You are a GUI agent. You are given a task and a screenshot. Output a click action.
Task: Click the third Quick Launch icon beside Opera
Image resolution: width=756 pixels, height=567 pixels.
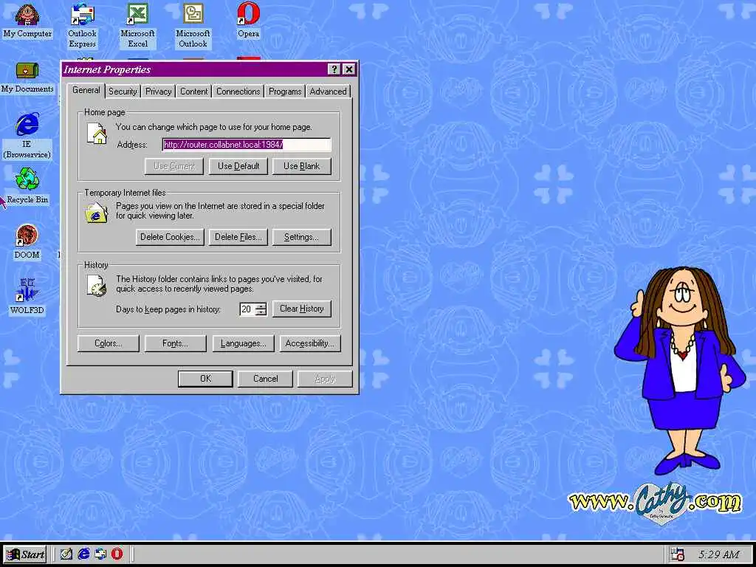tap(100, 554)
